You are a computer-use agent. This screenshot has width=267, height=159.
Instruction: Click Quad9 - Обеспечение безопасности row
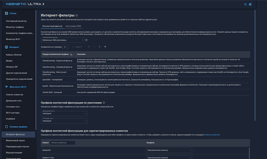(x=145, y=86)
